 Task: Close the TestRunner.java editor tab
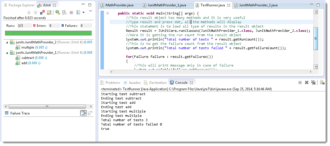[229, 5]
